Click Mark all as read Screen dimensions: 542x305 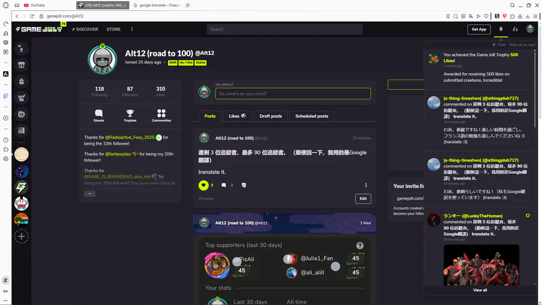(522, 45)
